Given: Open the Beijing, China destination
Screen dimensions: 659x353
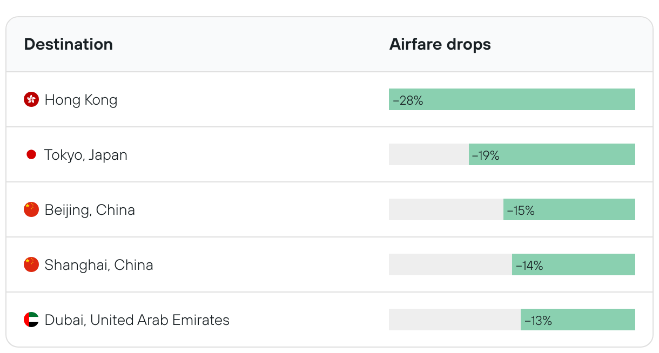Looking at the screenshot, I should pyautogui.click(x=90, y=210).
